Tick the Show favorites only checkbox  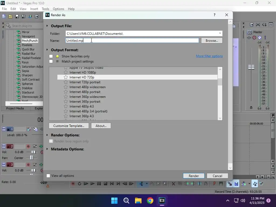[51, 56]
